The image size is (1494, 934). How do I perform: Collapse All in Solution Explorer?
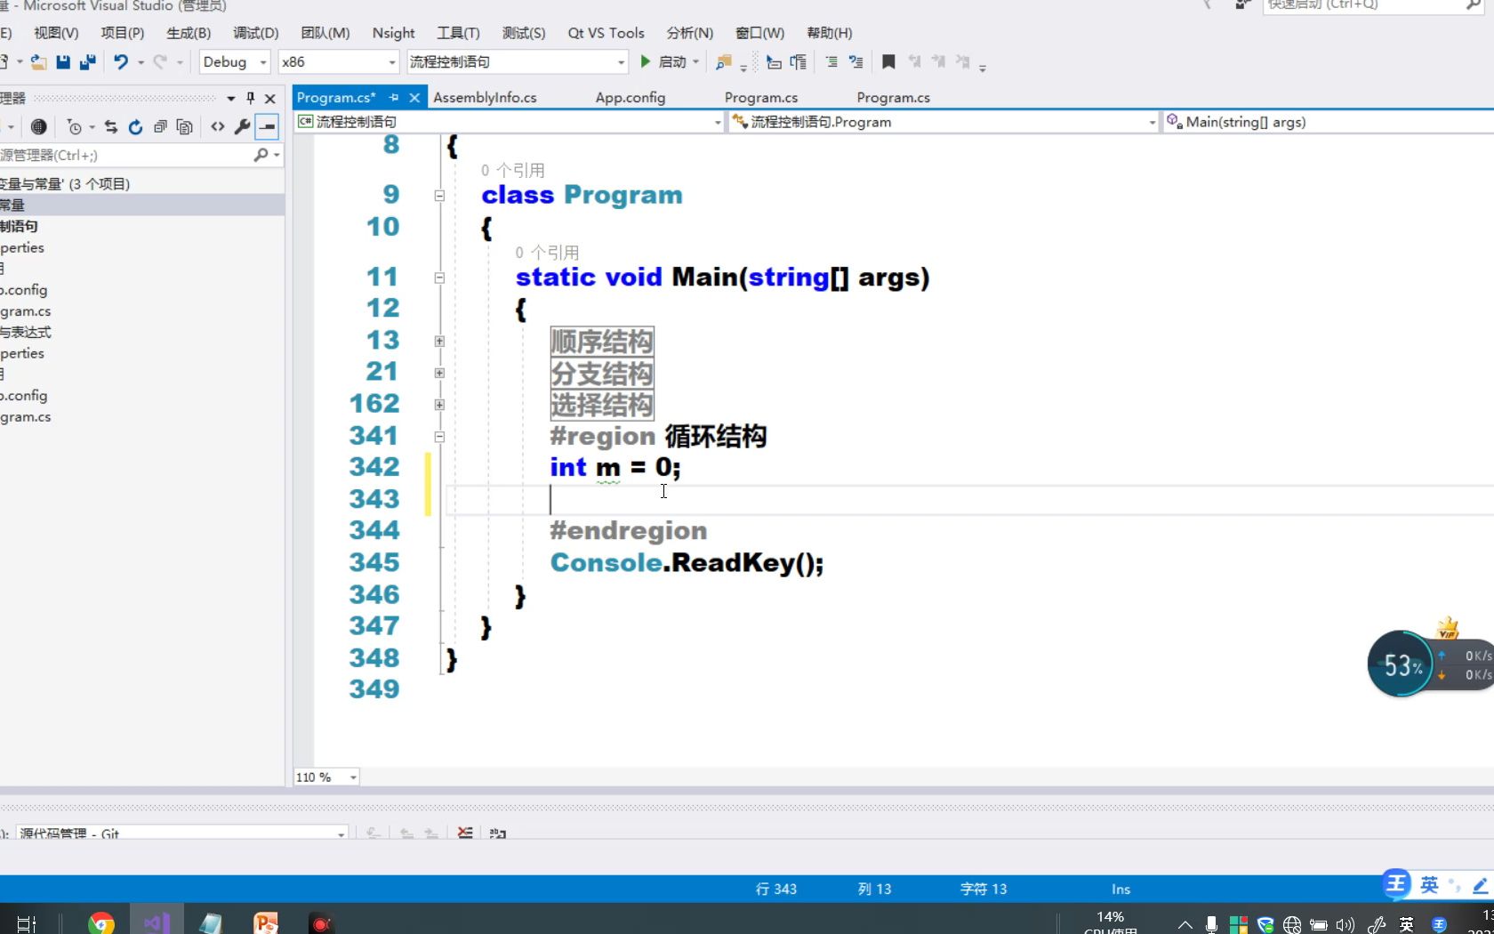click(160, 127)
